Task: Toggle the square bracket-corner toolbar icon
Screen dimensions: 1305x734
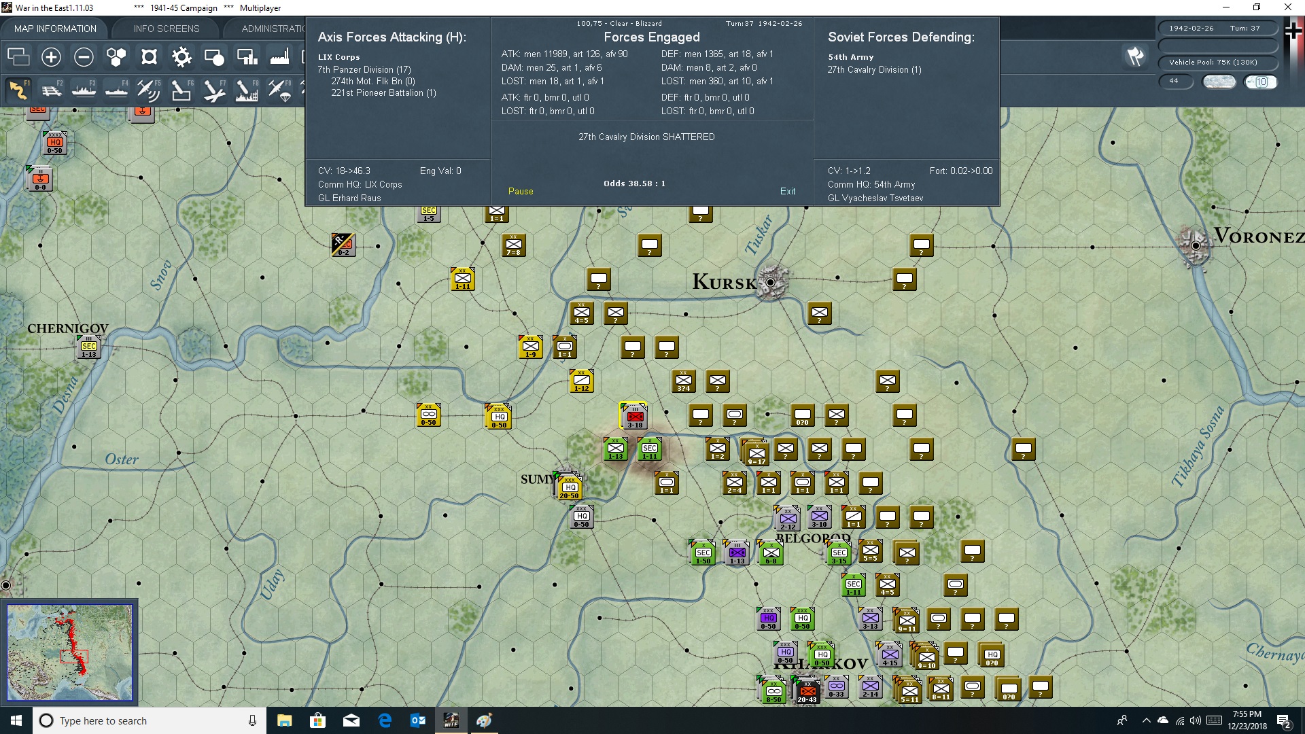Action: tap(149, 57)
